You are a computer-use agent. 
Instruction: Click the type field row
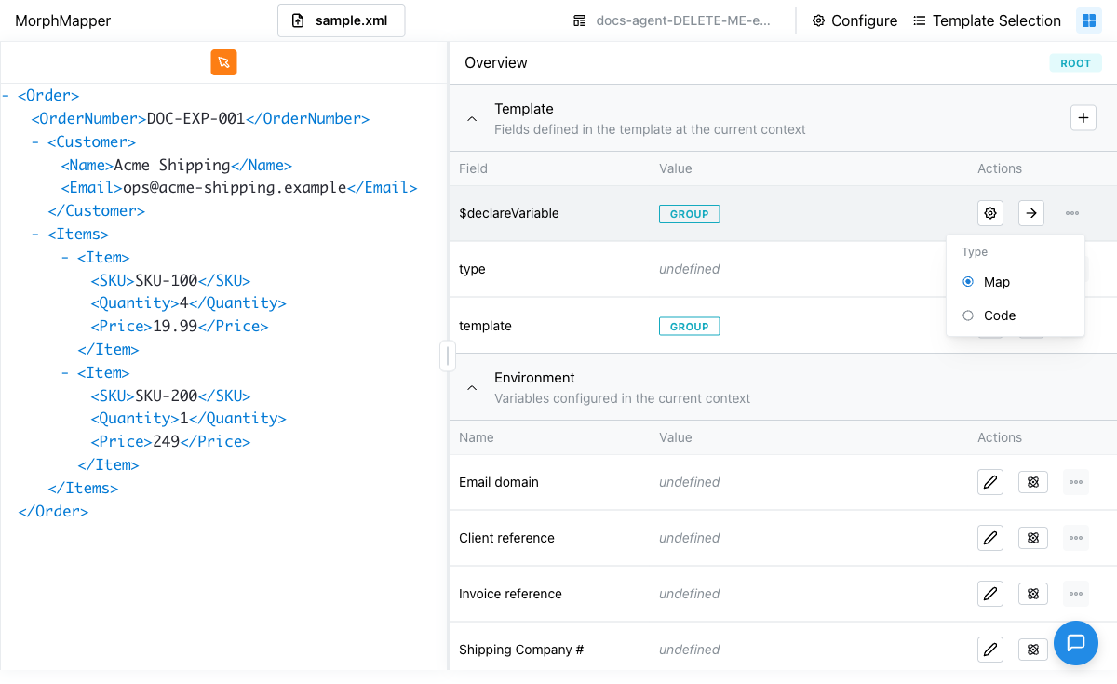(x=782, y=269)
